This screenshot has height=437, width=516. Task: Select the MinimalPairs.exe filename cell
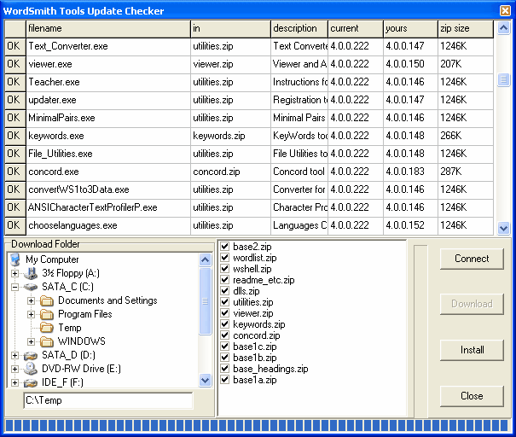pyautogui.click(x=108, y=118)
